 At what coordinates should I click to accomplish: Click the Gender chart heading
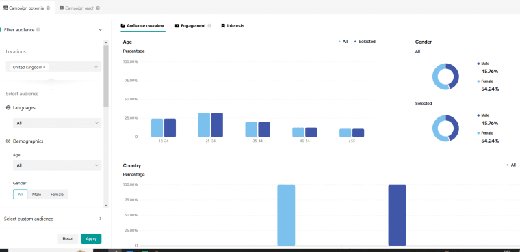423,42
